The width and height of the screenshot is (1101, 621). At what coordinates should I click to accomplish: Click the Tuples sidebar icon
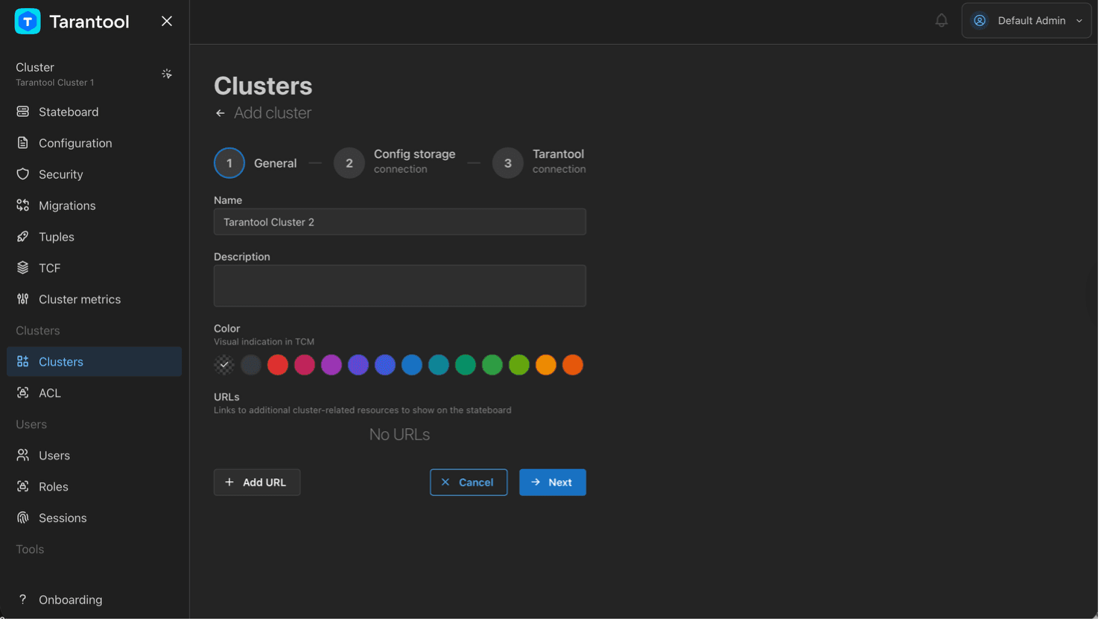point(23,237)
